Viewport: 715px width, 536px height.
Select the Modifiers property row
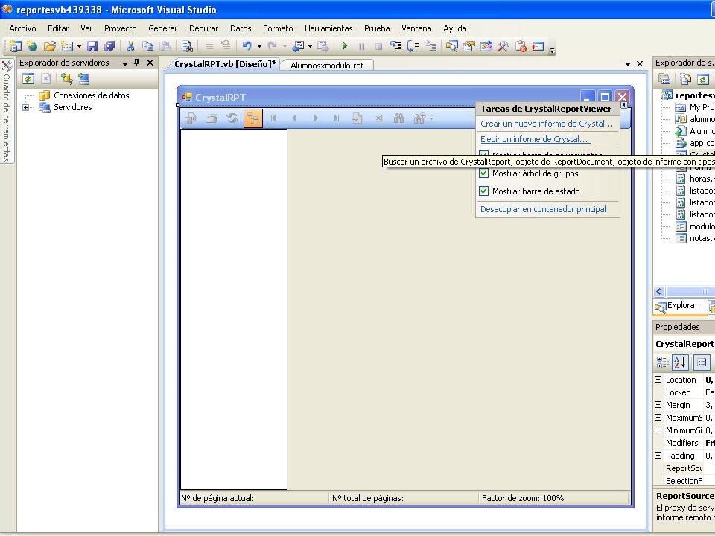coord(684,442)
